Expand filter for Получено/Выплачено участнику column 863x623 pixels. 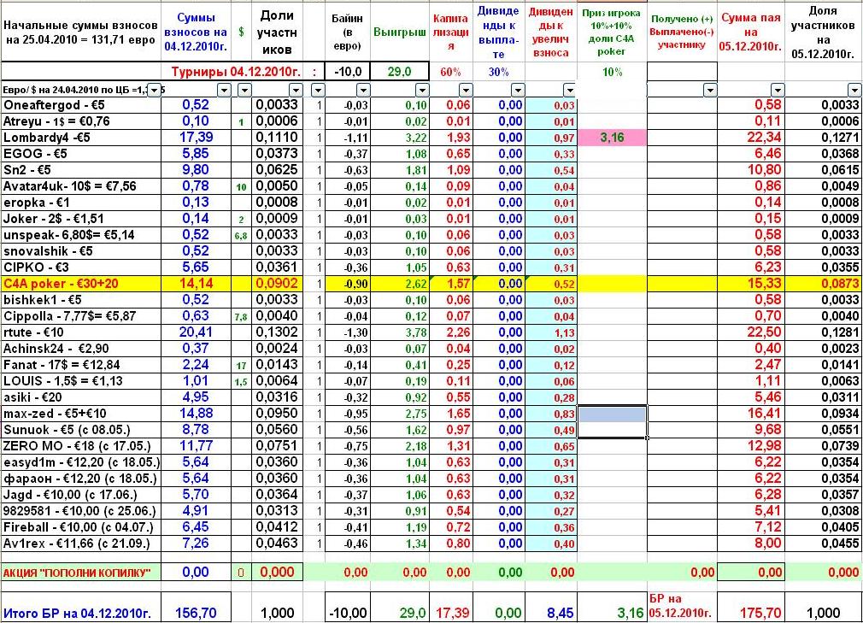click(x=711, y=91)
